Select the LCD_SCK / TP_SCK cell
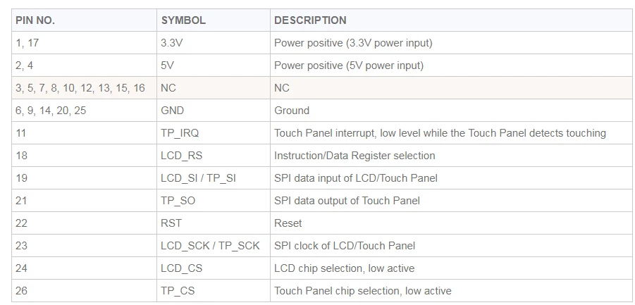This screenshot has height=305, width=635. click(x=214, y=246)
